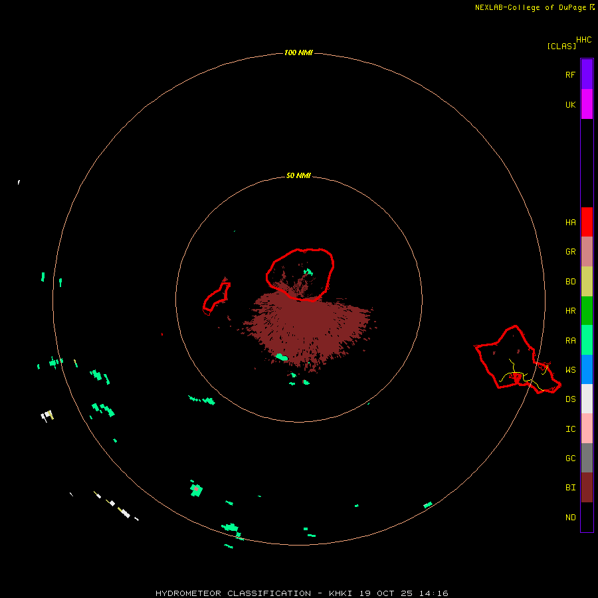This screenshot has height=598, width=598.
Task: Click the yellow road lines inside Oahu outline
Action: pos(524,375)
